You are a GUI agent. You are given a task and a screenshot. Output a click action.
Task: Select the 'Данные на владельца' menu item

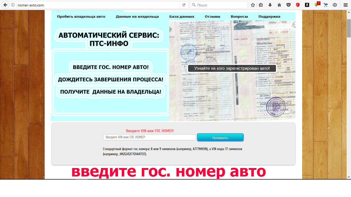point(137,16)
